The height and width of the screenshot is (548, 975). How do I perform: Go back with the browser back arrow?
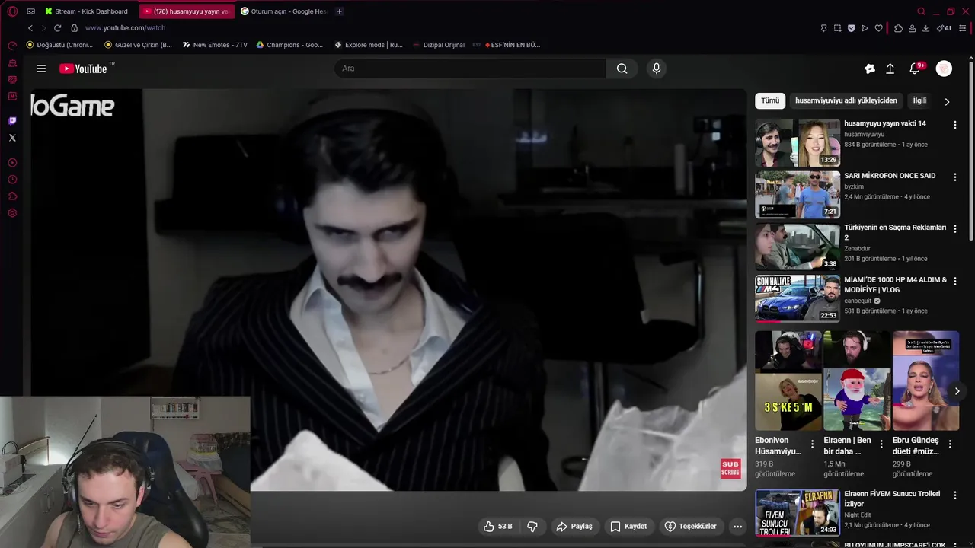pyautogui.click(x=30, y=28)
